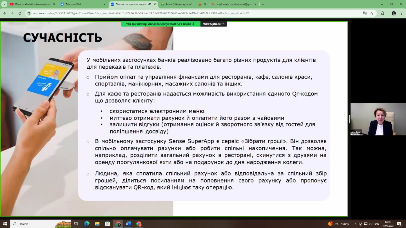Go forward to the next page
406x228 pixels.
coord(12,13)
